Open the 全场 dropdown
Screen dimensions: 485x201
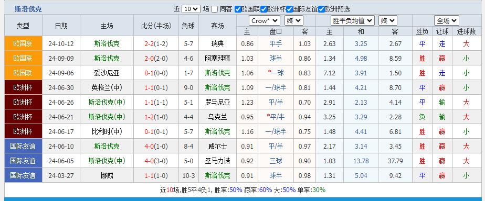tap(446, 20)
